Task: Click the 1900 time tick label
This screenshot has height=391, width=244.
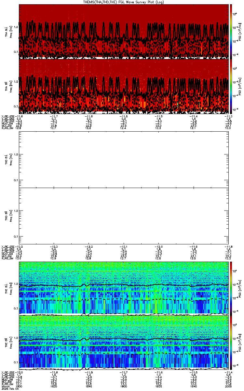Action: click(124, 386)
